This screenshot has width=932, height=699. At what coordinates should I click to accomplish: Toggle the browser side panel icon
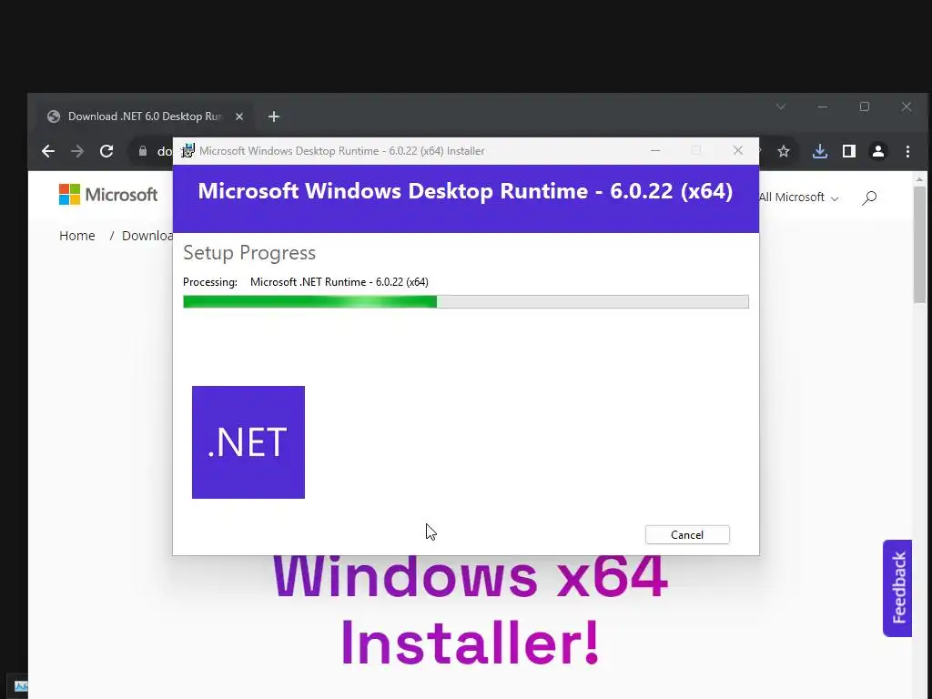849,152
